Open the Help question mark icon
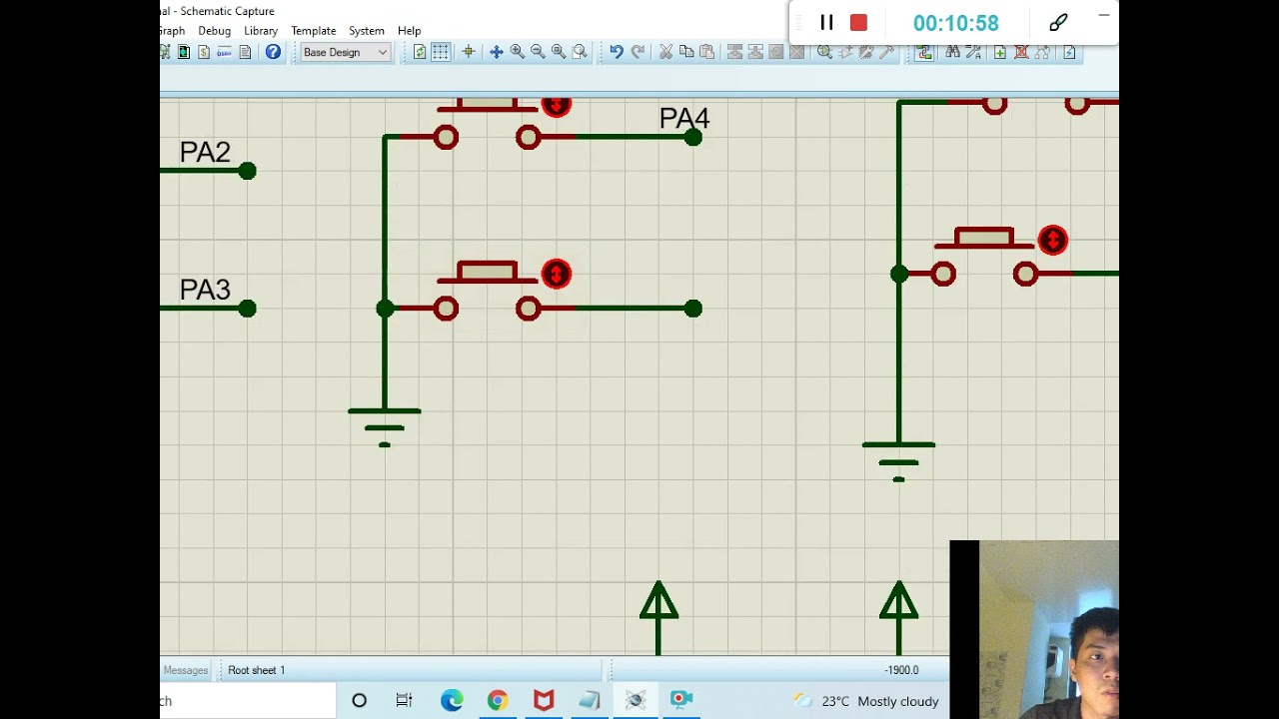 click(273, 52)
